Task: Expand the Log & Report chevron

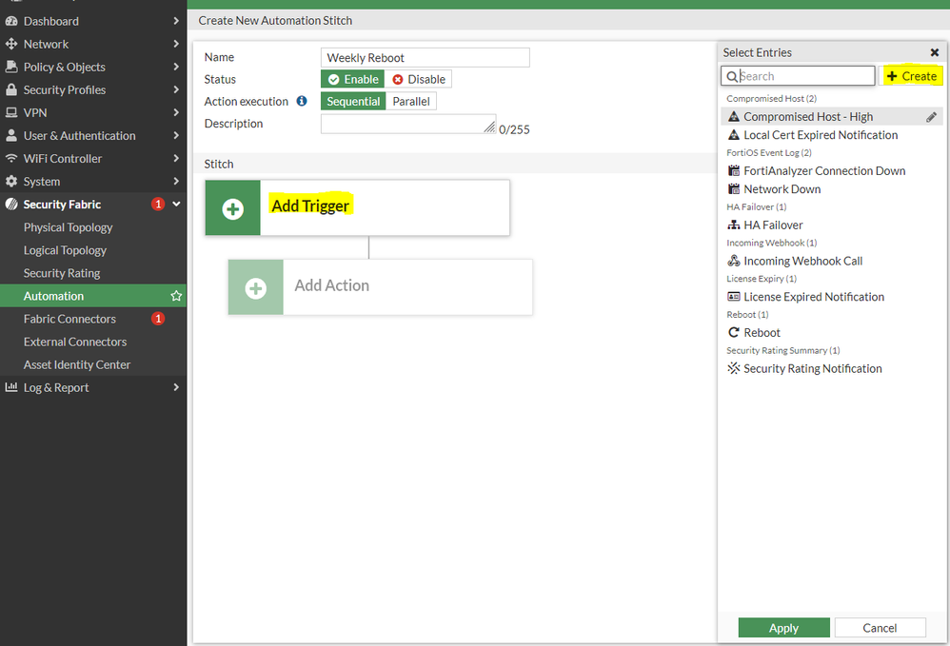Action: 176,387
